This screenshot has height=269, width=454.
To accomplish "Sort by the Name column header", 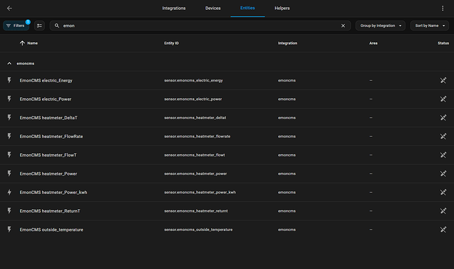I will 32,43.
